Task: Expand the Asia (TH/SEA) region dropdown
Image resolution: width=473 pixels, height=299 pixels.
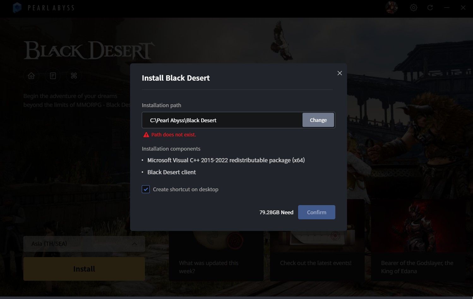Action: click(84, 244)
